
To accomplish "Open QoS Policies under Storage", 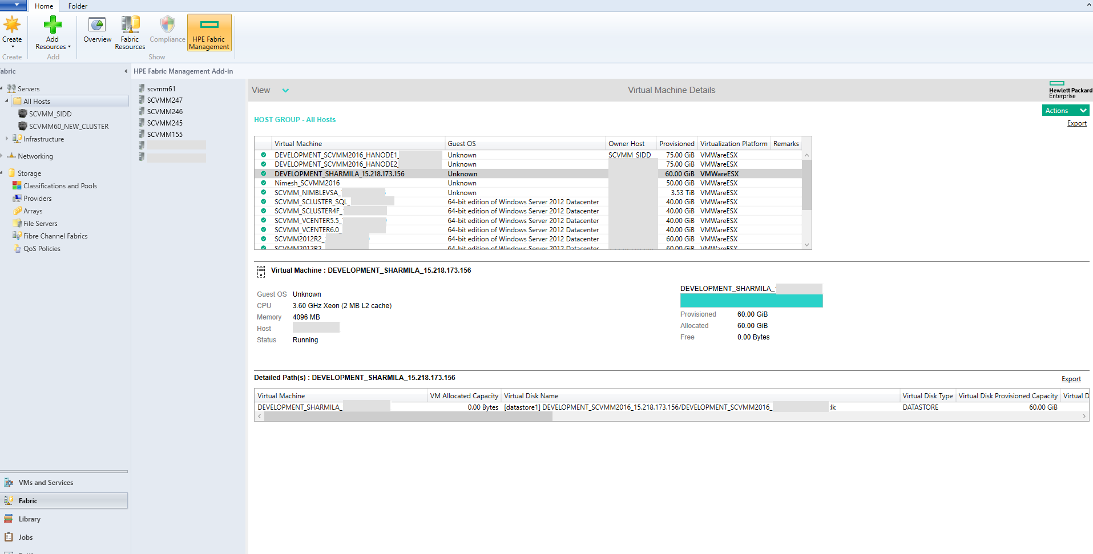I will pos(42,248).
